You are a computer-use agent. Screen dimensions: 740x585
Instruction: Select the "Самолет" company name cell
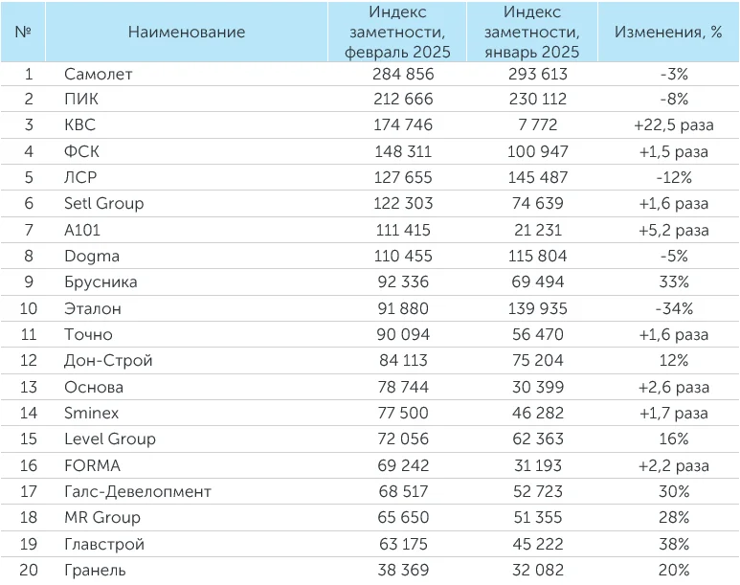click(x=99, y=74)
